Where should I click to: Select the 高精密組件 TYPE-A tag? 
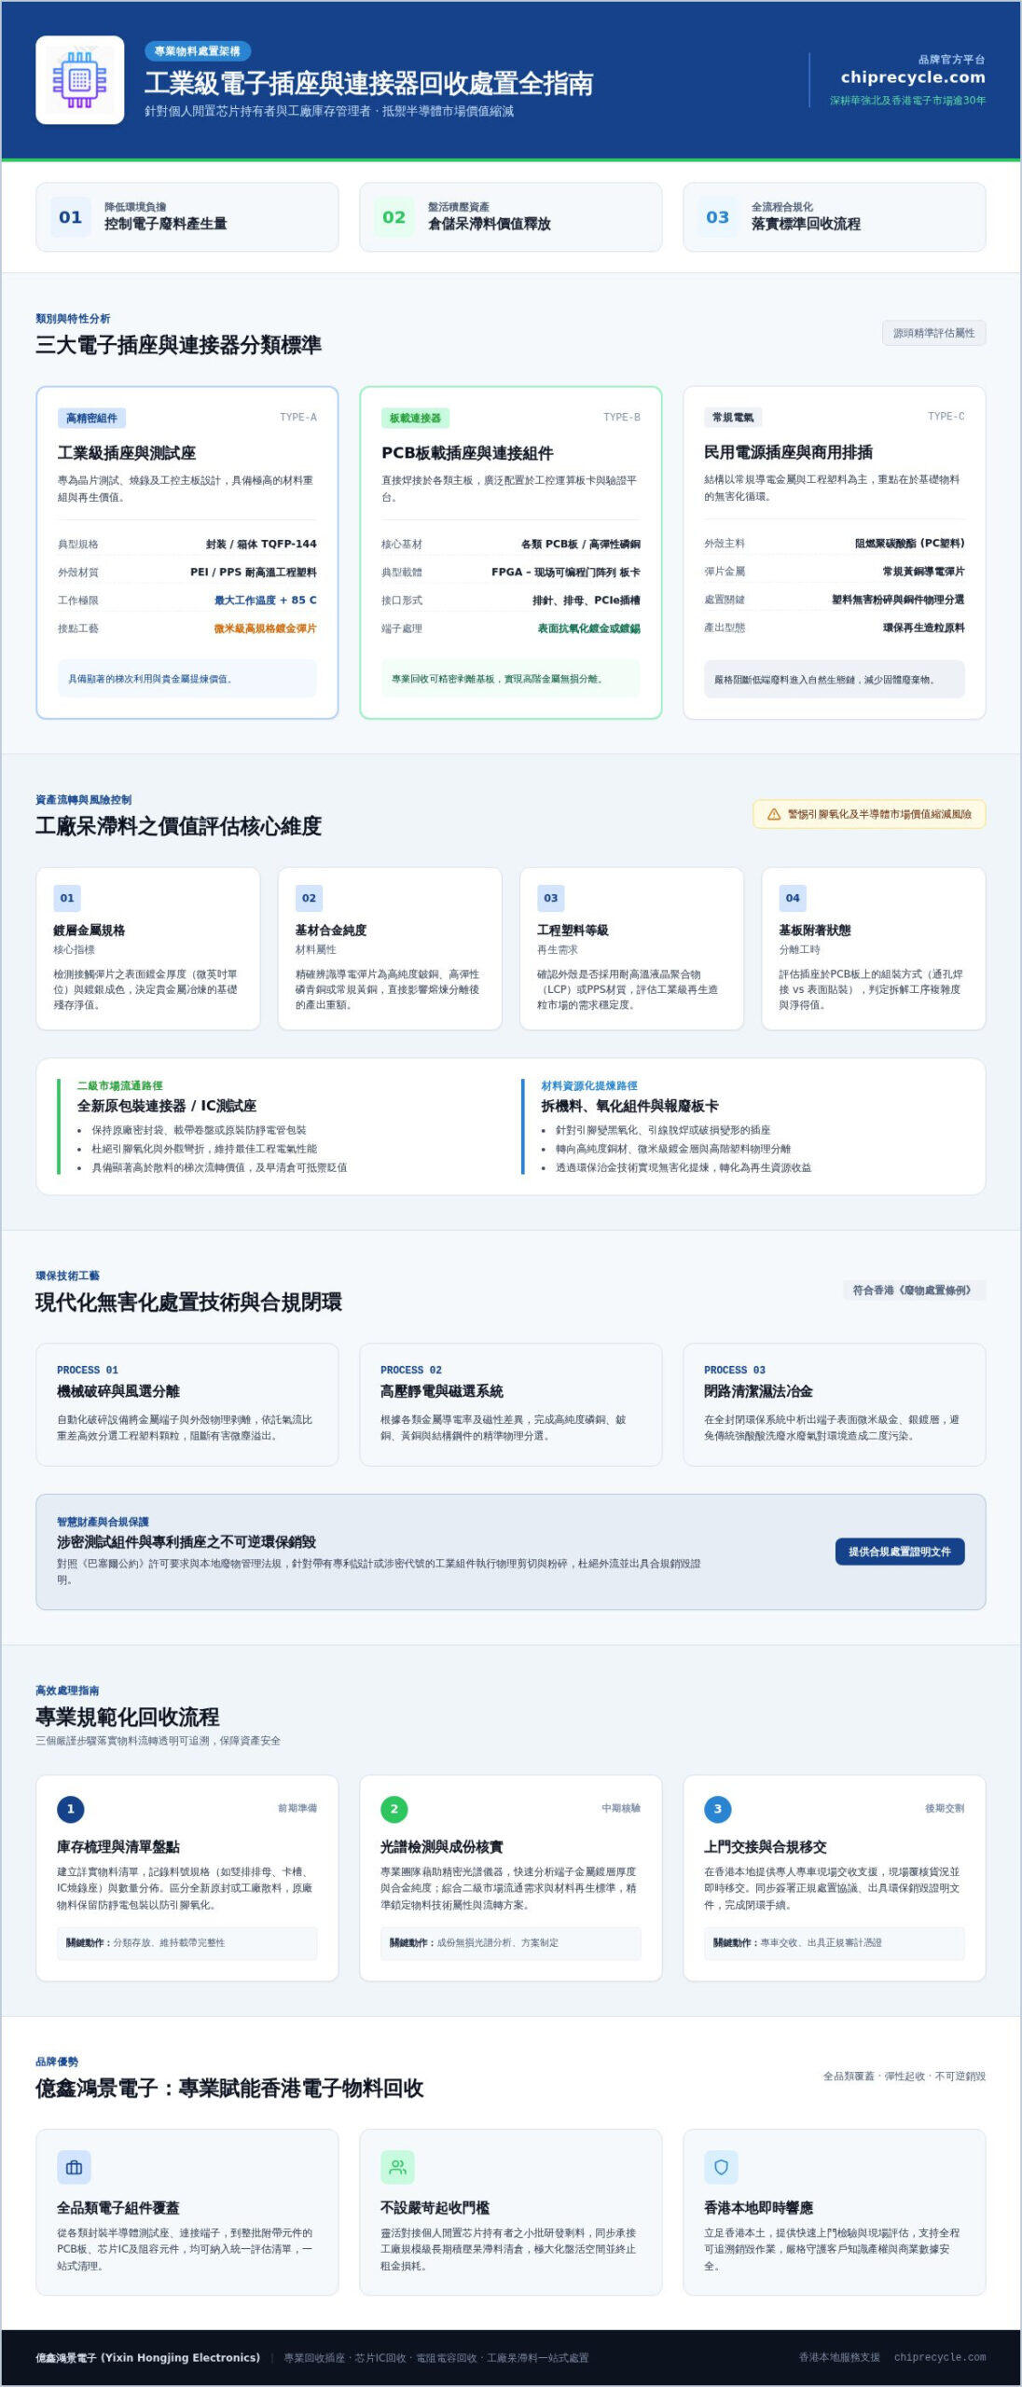(92, 418)
